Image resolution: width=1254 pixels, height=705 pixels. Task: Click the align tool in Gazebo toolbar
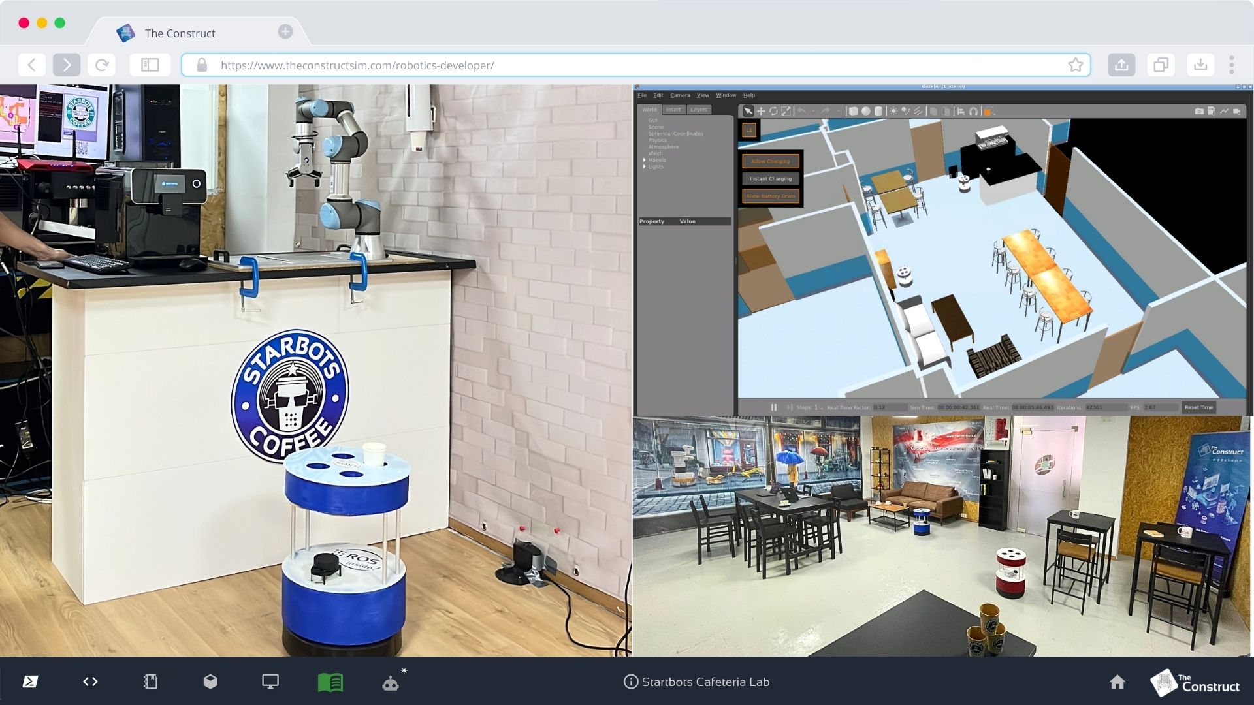point(961,111)
